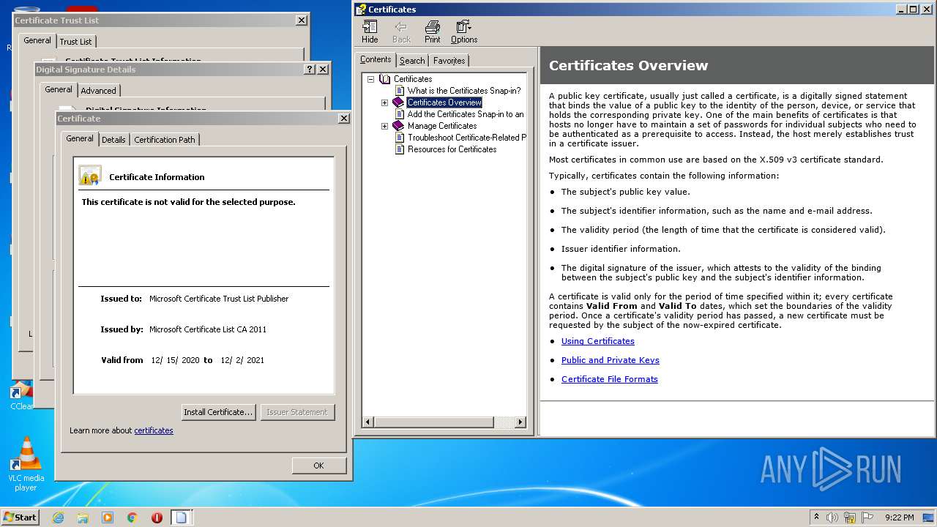The image size is (937, 527).
Task: Click the volume speaker tray icon
Action: coord(832,517)
